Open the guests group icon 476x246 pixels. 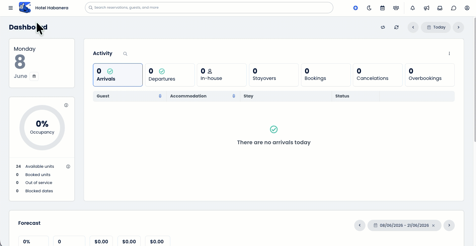(x=396, y=8)
